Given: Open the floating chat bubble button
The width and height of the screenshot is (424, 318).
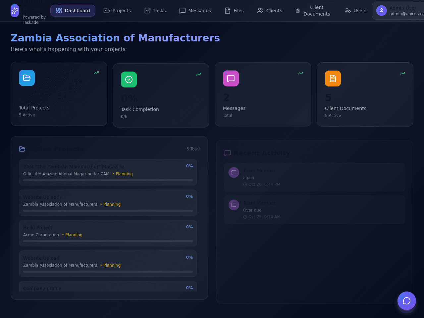Looking at the screenshot, I should 407,301.
